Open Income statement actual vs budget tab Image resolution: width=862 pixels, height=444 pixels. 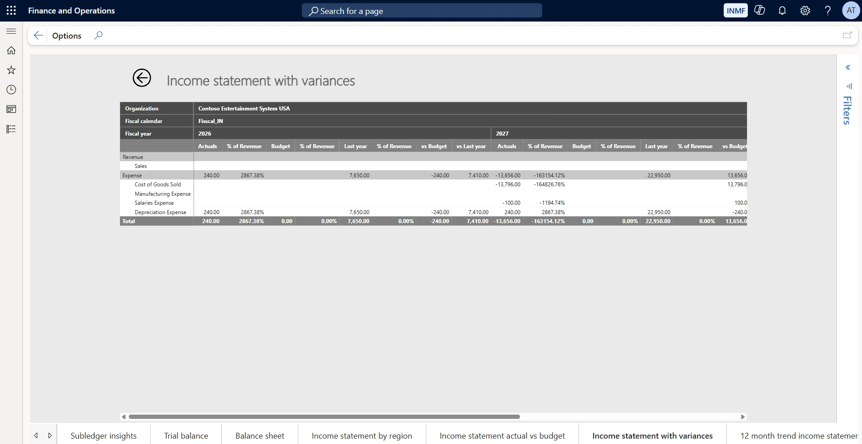(502, 435)
